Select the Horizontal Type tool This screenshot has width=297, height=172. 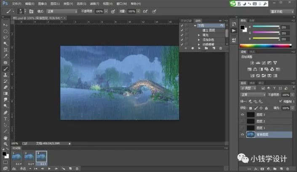coord(5,119)
